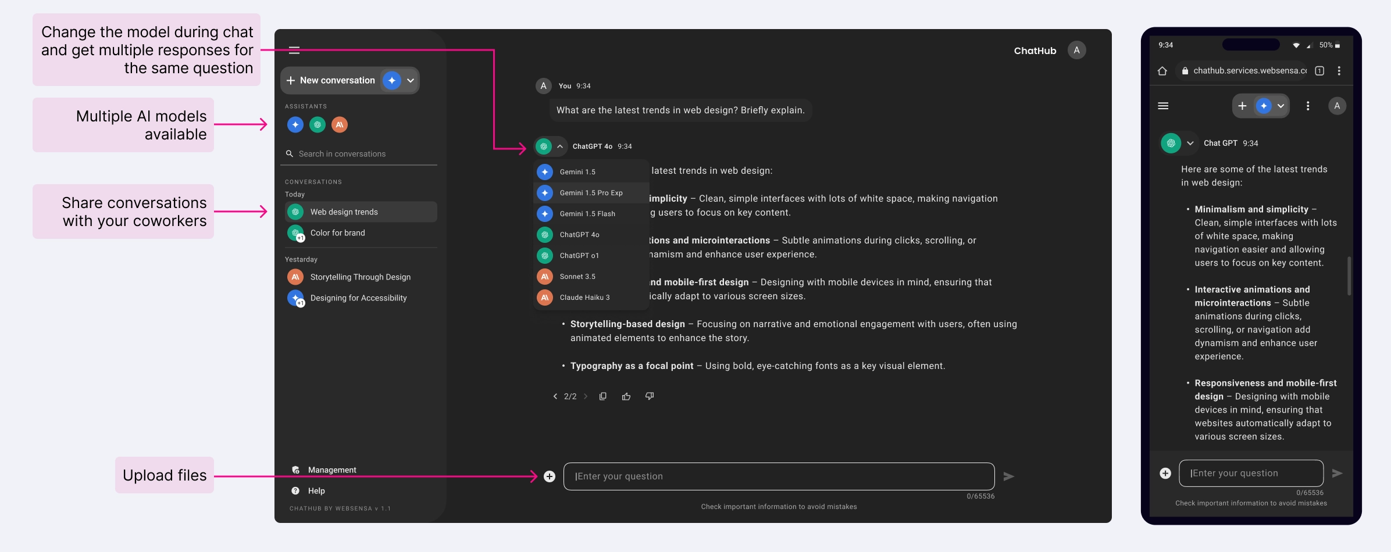Viewport: 1391px width, 552px height.
Task: Click the user message about web design trends
Action: [680, 110]
